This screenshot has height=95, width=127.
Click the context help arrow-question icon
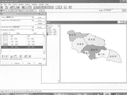tap(70, 7)
